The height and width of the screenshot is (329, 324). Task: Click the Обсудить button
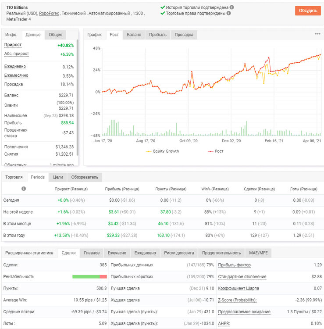point(308,11)
